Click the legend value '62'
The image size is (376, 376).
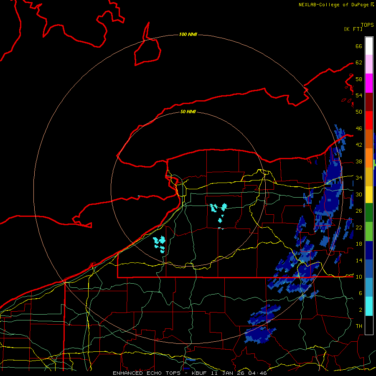359,63
